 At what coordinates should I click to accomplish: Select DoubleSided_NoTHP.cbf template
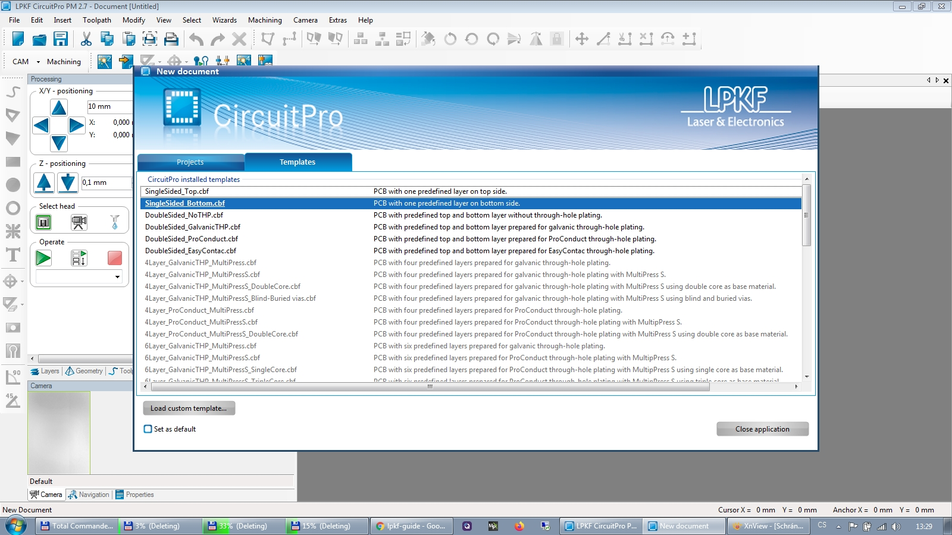tap(471, 215)
